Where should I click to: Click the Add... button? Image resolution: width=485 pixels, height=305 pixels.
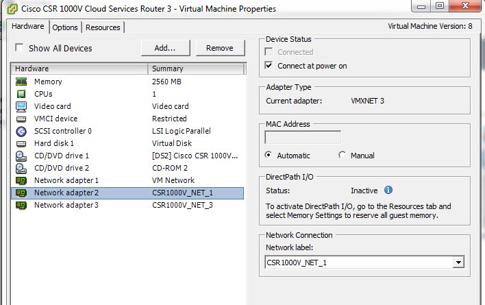(165, 48)
